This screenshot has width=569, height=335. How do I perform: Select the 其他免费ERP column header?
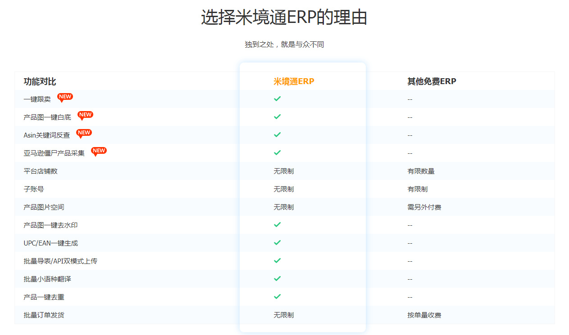pyautogui.click(x=432, y=81)
